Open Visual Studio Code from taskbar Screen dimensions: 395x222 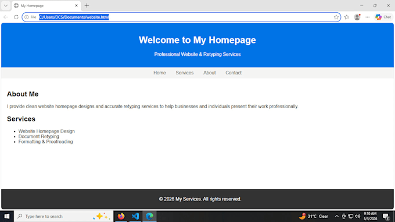click(x=135, y=216)
